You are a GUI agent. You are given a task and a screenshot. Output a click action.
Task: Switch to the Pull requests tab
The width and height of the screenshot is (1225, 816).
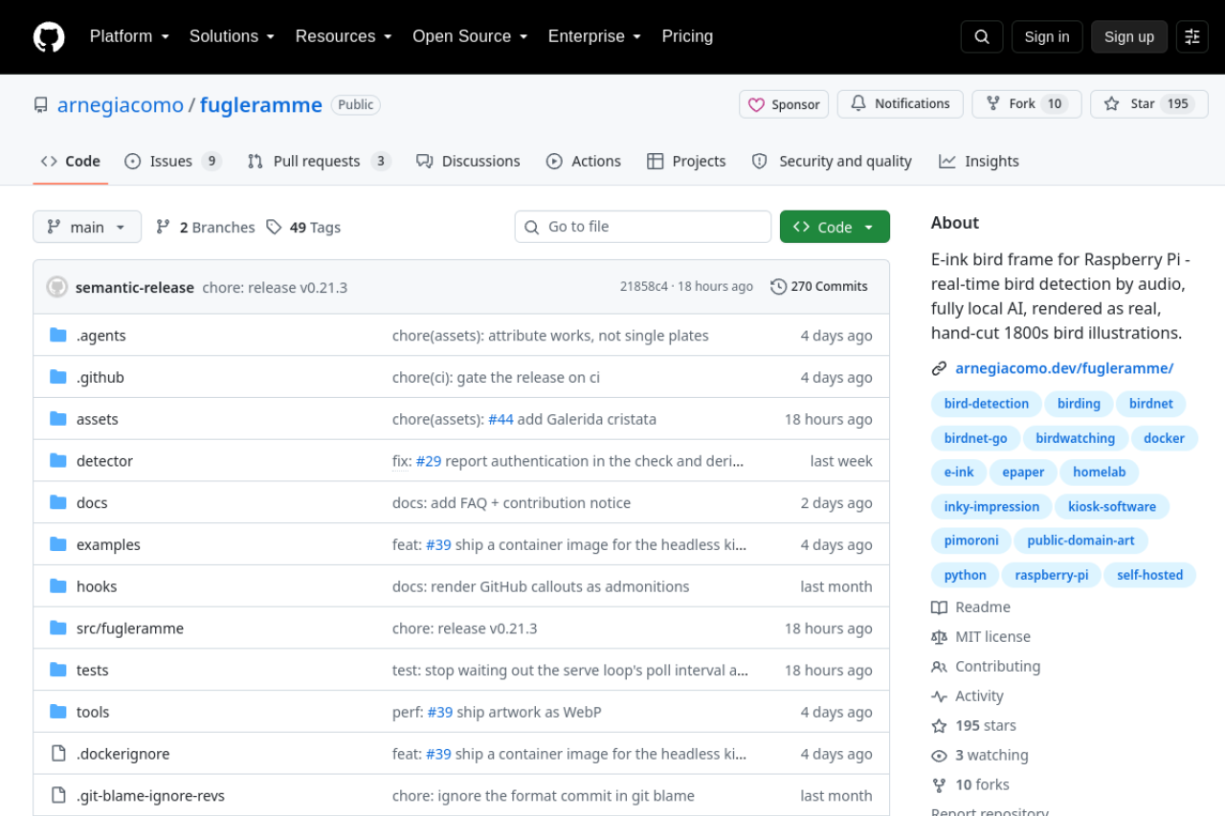(x=320, y=161)
